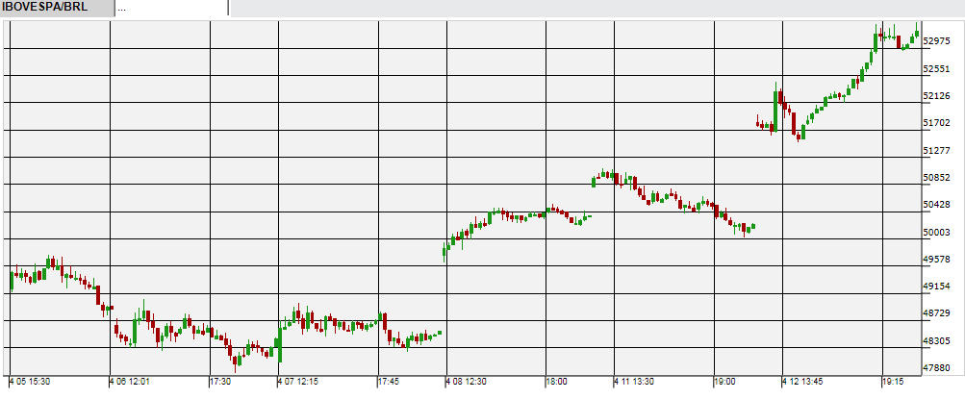The height and width of the screenshot is (399, 965).
Task: Select the 4 06 12:01 time label
Action: [x=131, y=382]
